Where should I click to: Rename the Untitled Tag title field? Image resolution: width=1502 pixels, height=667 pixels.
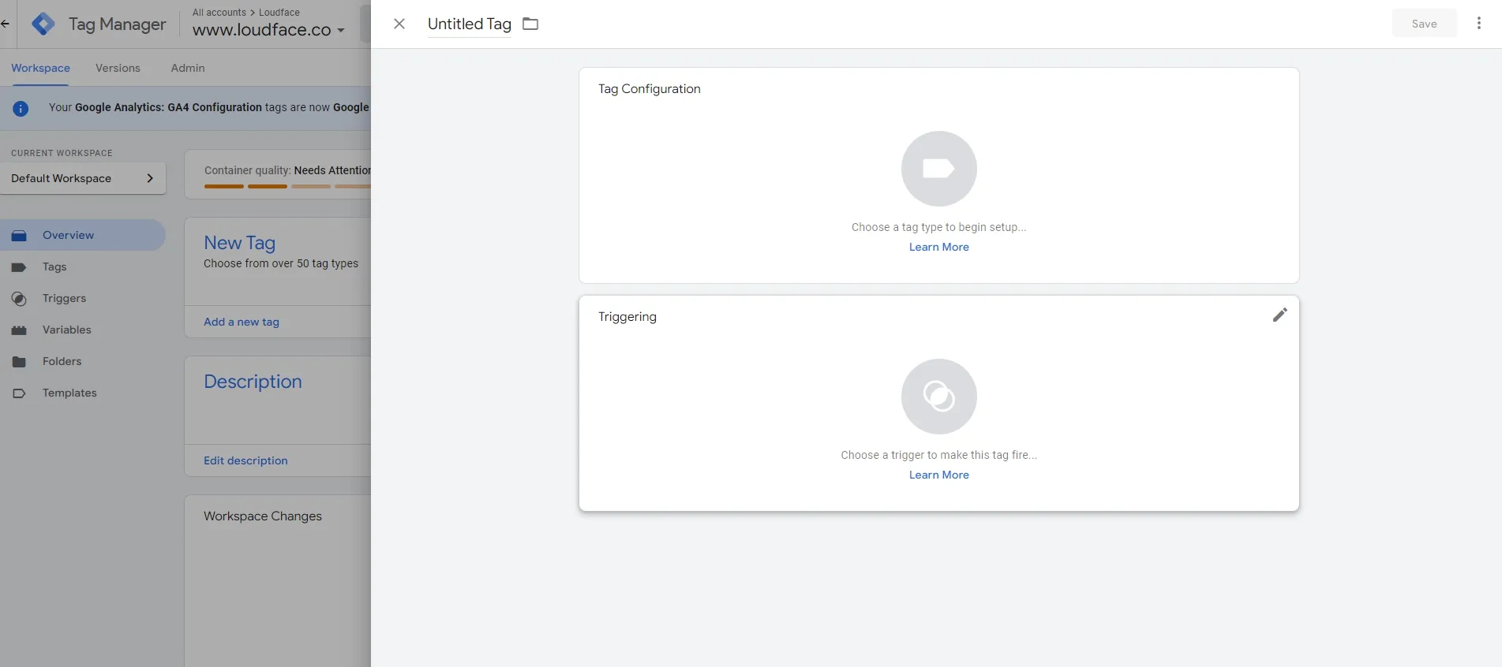click(x=470, y=24)
